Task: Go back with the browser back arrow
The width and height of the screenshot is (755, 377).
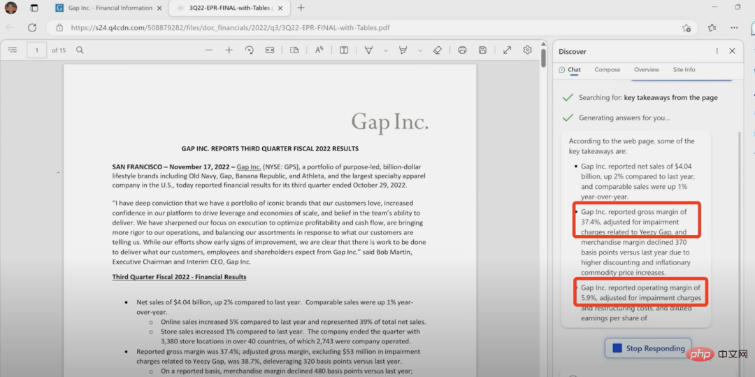Action: tap(10, 27)
